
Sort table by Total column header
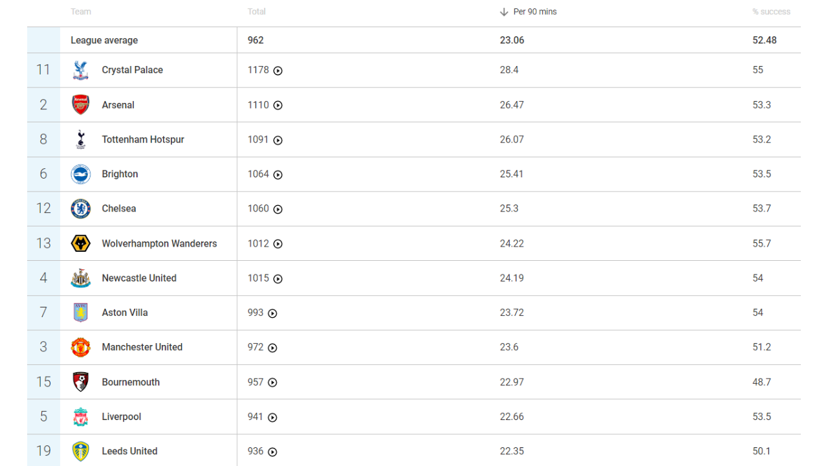pos(257,12)
